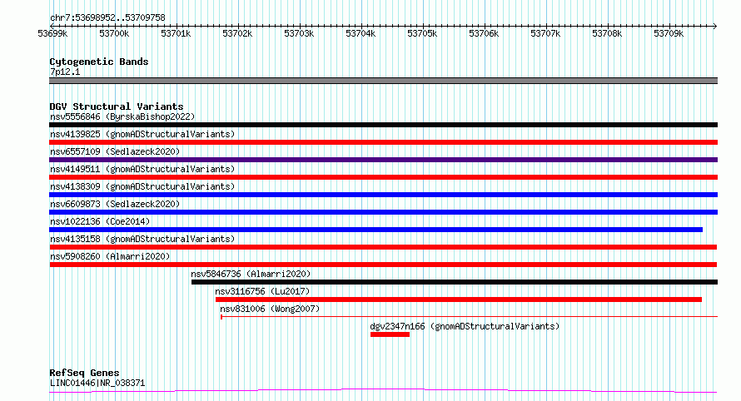Click nsv6609873 (Sedlazeck2020) label
This screenshot has height=401, width=741.
pyautogui.click(x=115, y=204)
